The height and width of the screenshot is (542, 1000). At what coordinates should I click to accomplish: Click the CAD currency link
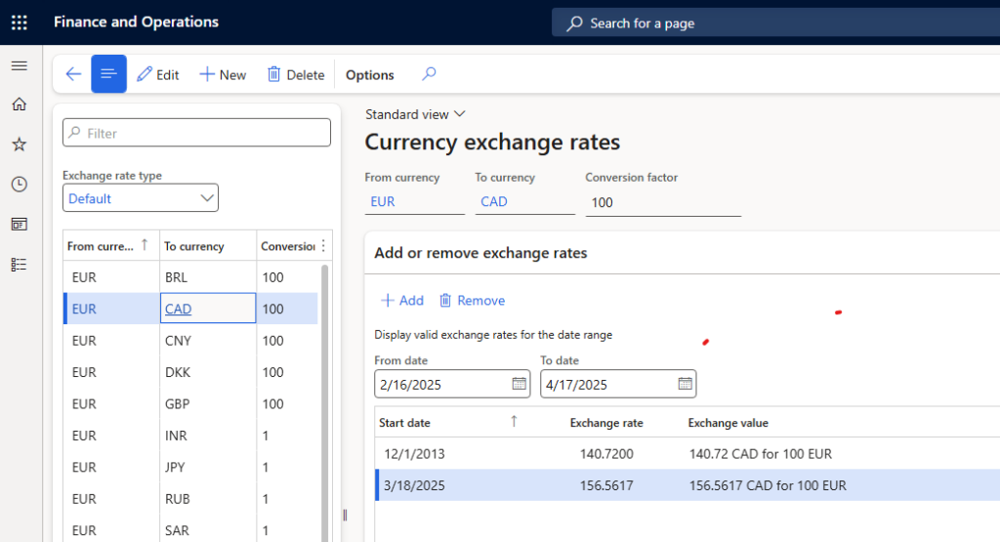(x=179, y=309)
